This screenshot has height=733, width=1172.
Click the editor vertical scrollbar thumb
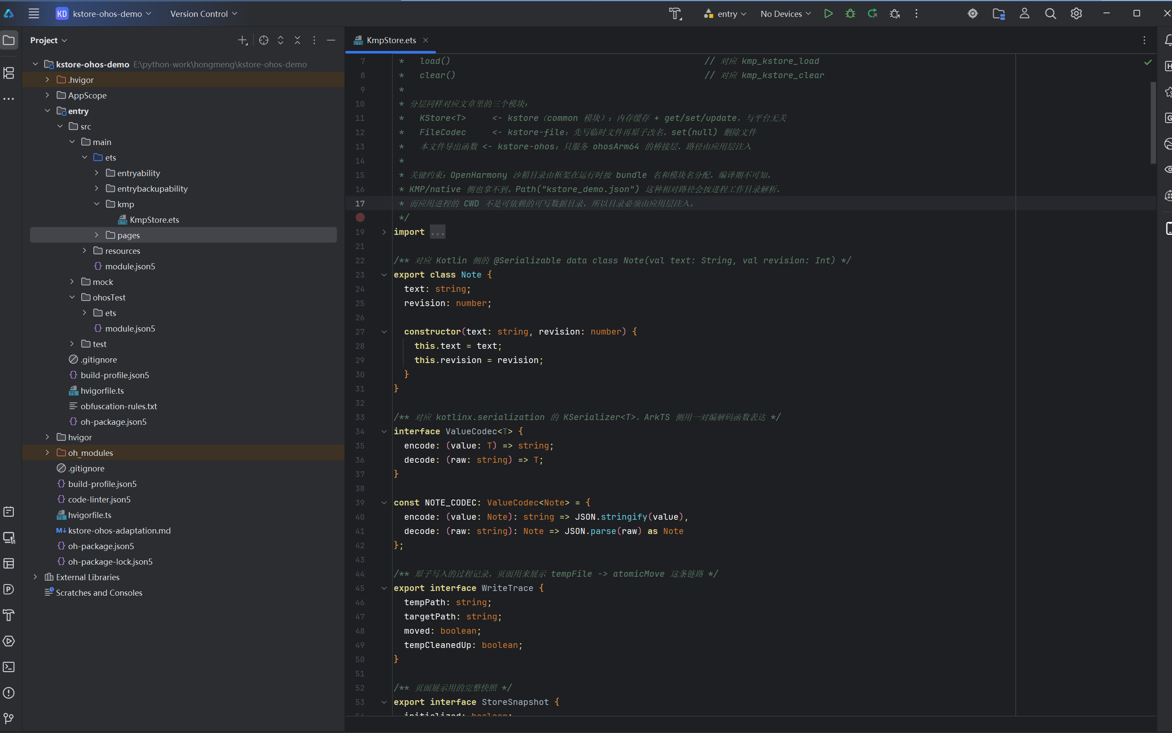pyautogui.click(x=1153, y=123)
